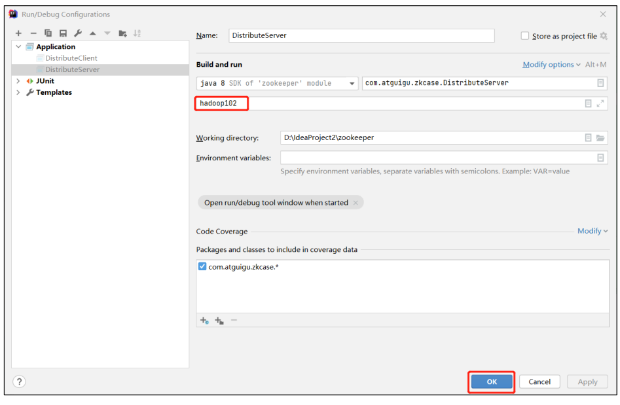Remove 'Open run/debug tool window when started' tag
The height and width of the screenshot is (405, 620).
click(x=356, y=203)
